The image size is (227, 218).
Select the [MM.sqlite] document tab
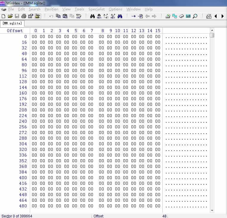click(12, 23)
